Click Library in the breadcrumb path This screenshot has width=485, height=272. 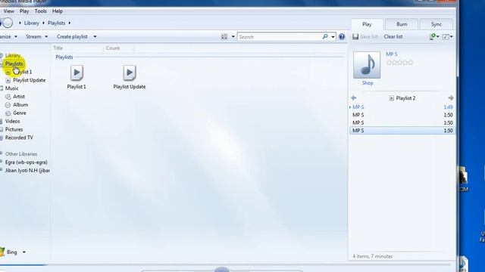pos(32,23)
